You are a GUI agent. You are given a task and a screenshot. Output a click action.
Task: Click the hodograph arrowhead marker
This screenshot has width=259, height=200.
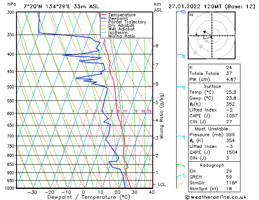coord(205,32)
